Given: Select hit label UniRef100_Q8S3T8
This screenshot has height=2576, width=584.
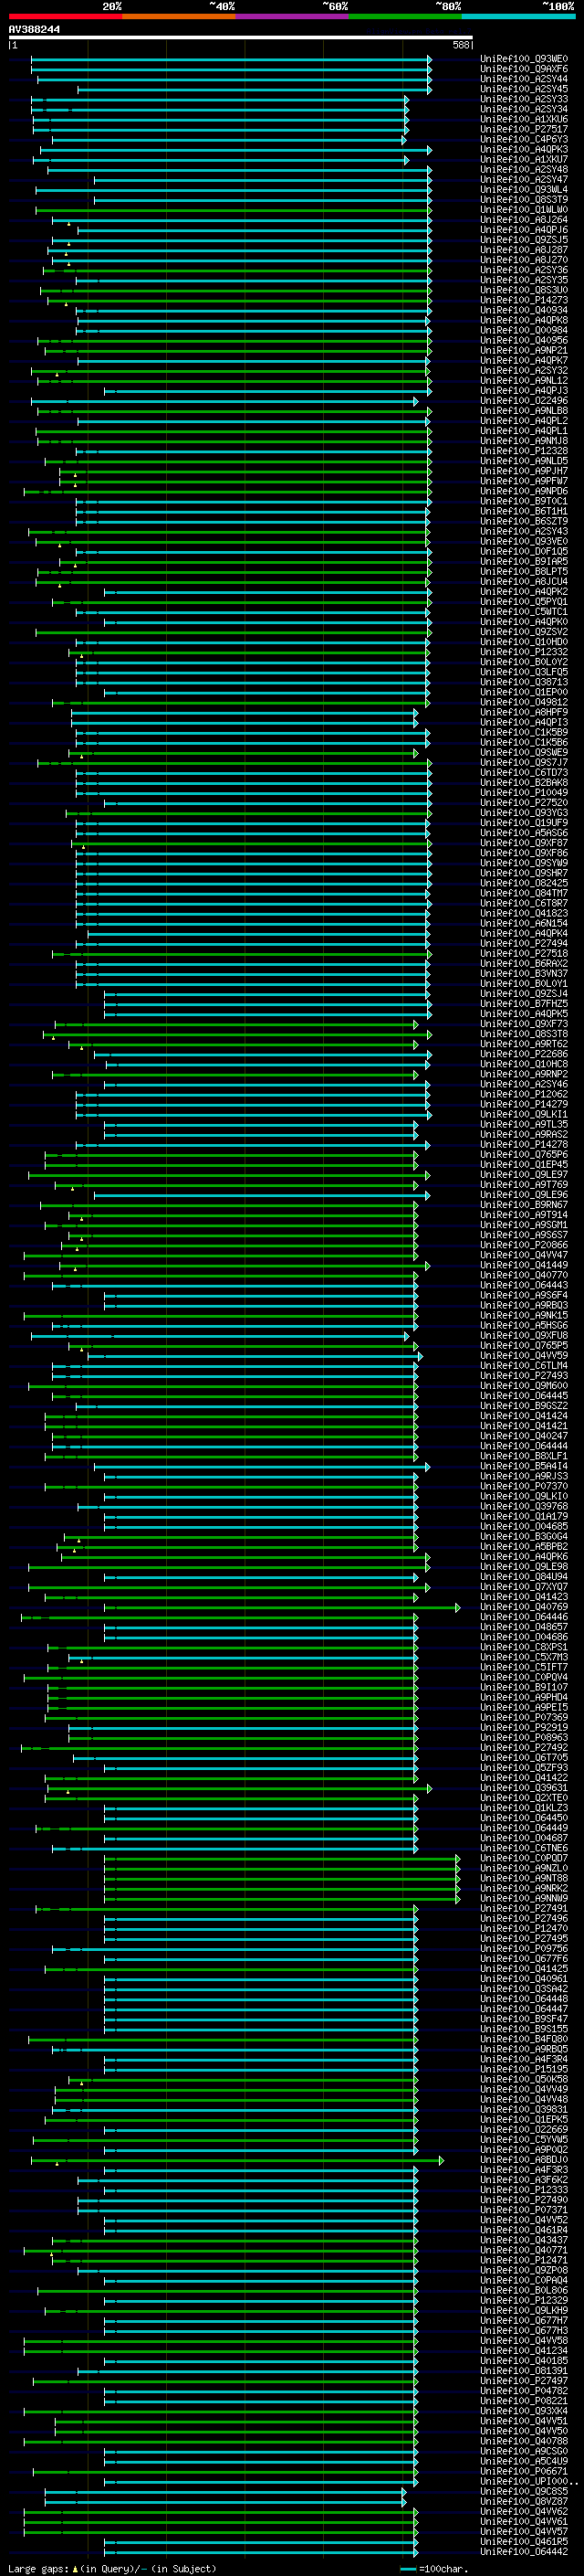Looking at the screenshot, I should tap(524, 1034).
